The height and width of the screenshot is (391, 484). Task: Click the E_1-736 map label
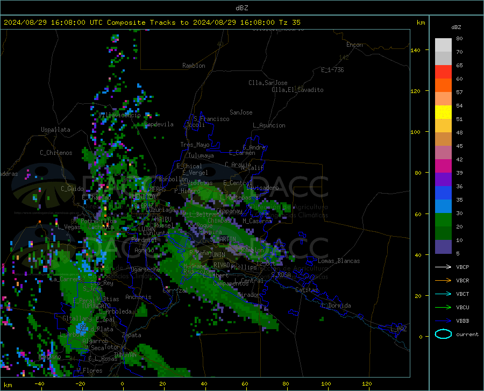(x=332, y=70)
